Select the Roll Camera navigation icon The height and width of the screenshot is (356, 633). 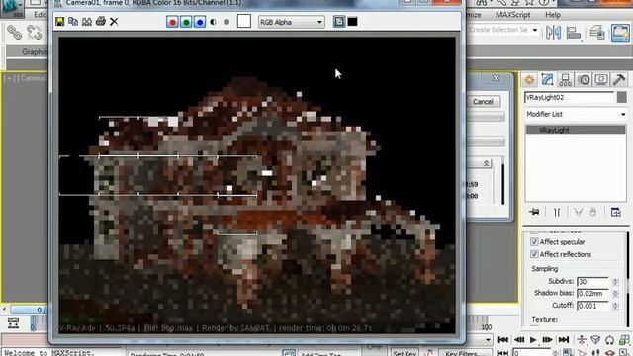(x=610, y=340)
